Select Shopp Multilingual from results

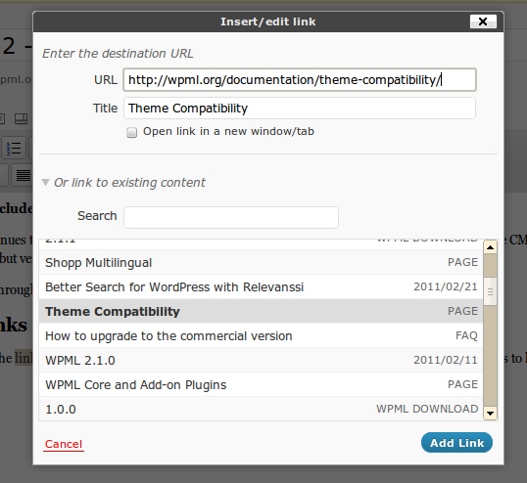pos(261,262)
